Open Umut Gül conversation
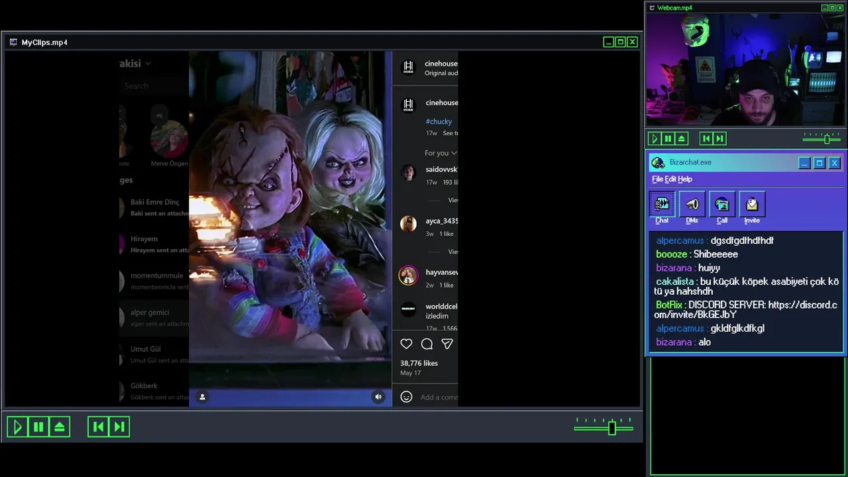The height and width of the screenshot is (477, 848). click(154, 354)
